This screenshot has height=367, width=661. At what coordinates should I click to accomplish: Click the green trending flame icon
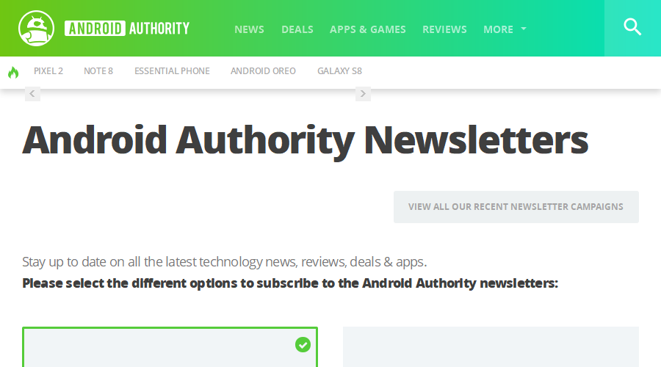tap(13, 73)
